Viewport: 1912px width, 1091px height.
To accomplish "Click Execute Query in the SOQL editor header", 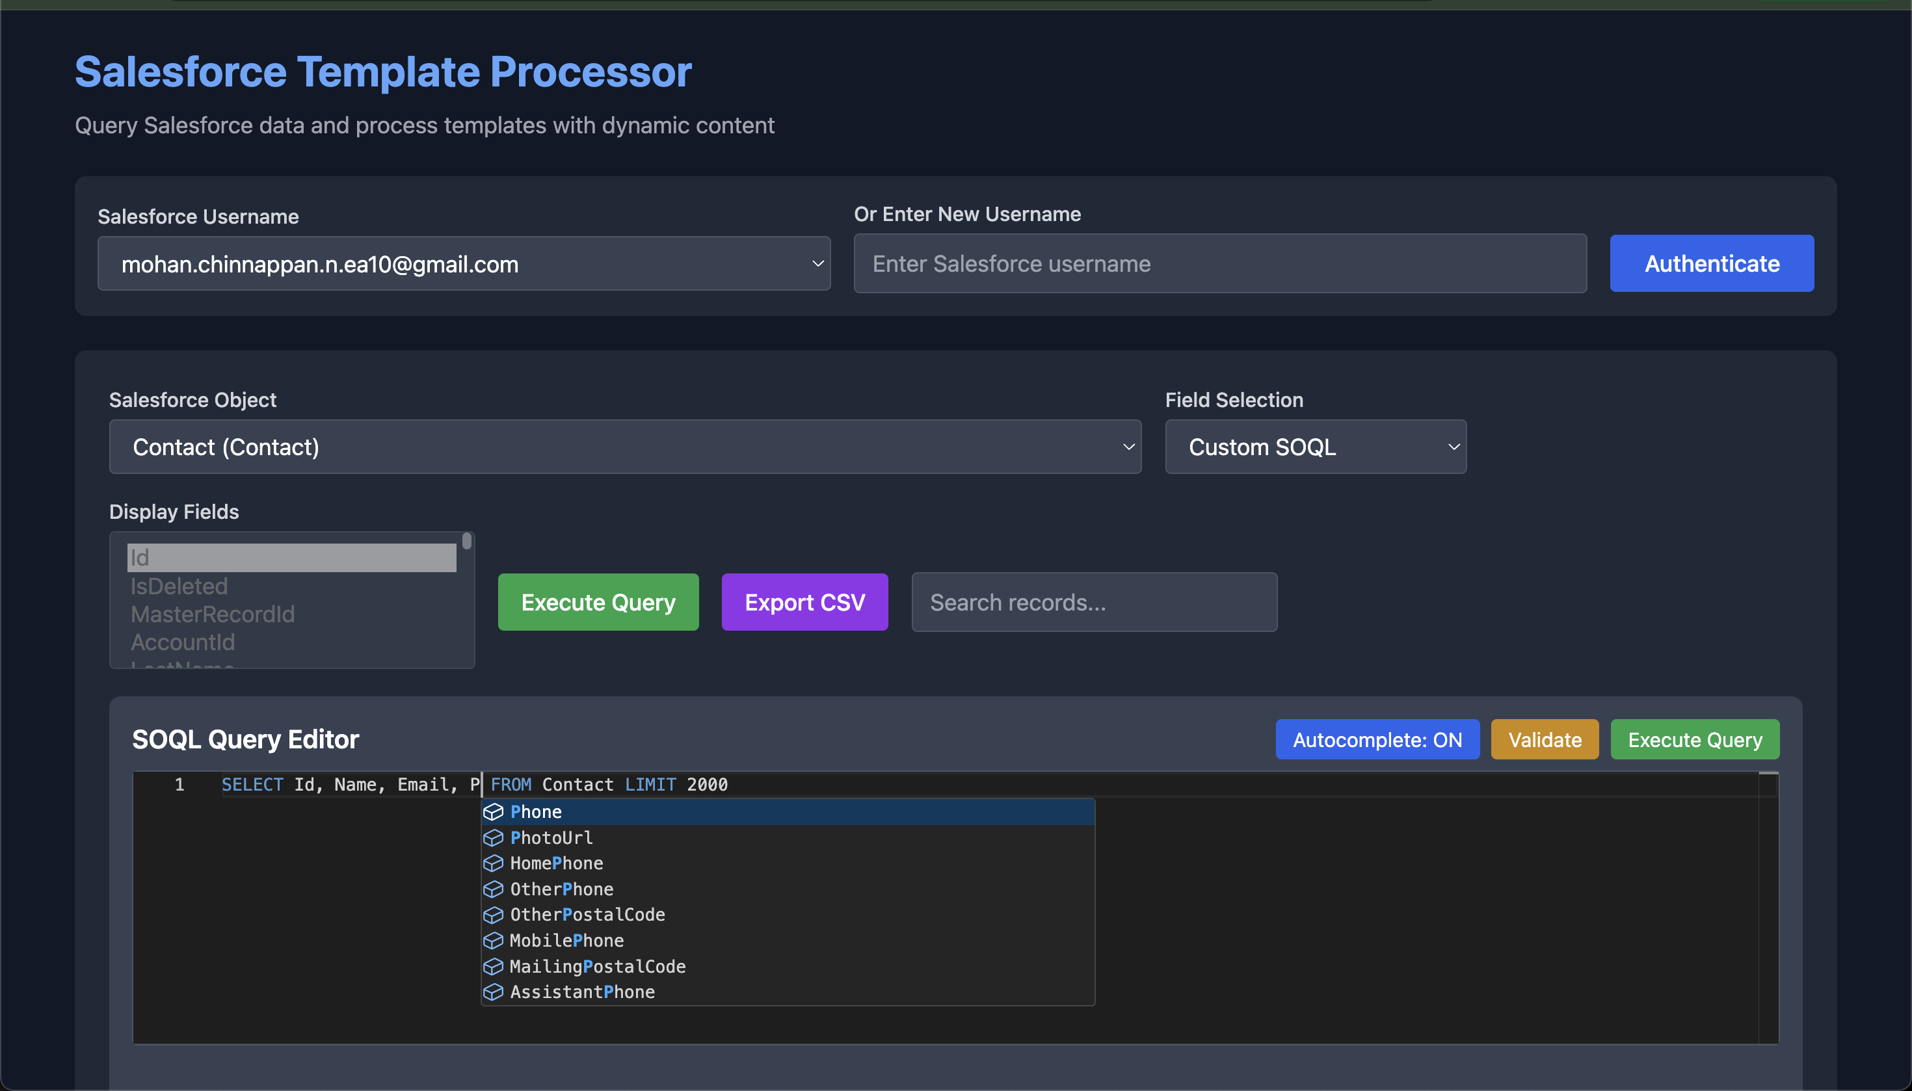I will (1694, 739).
